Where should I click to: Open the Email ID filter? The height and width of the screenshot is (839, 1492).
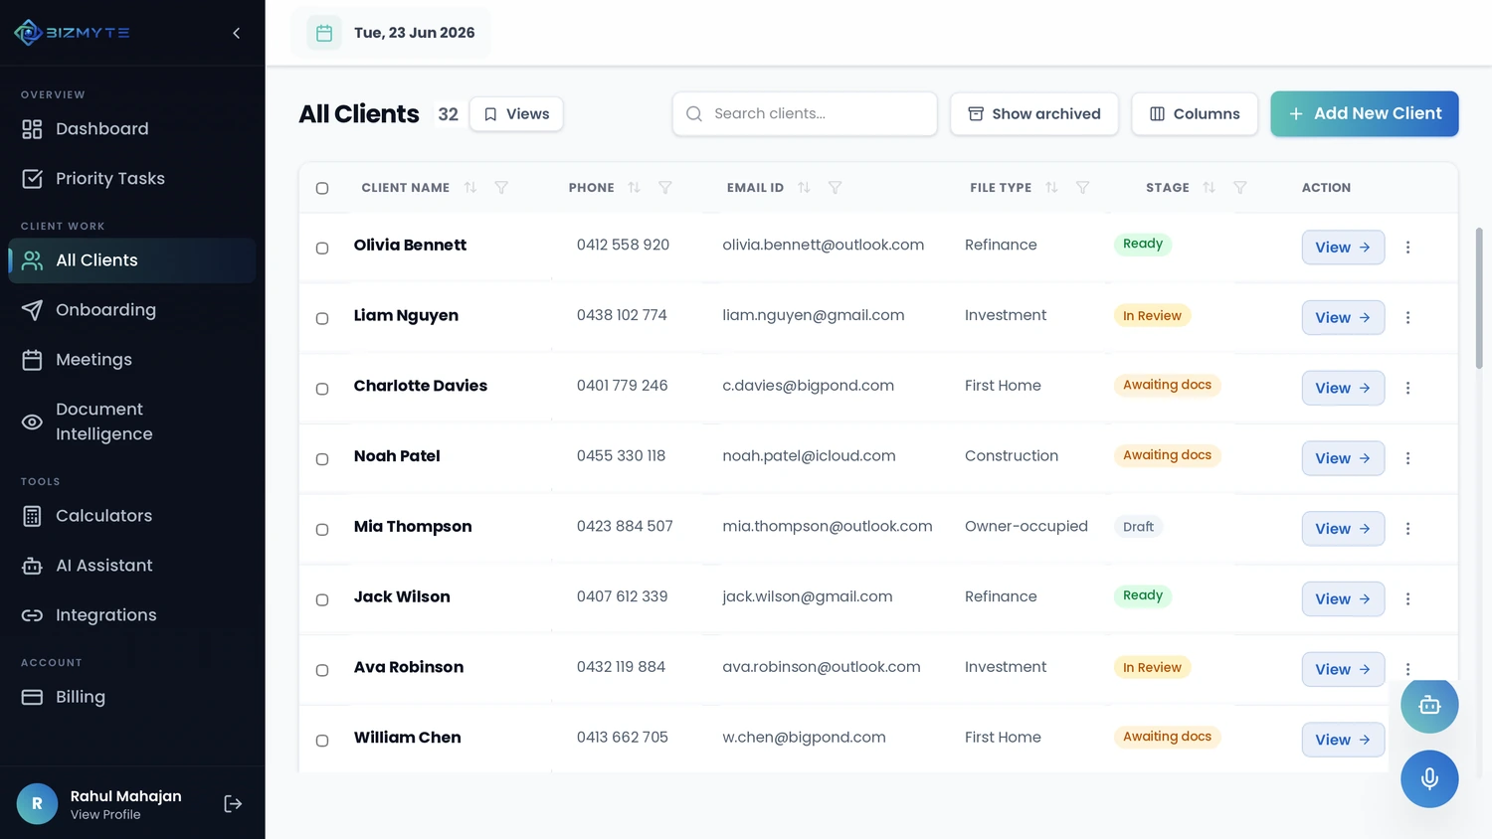[x=836, y=188]
